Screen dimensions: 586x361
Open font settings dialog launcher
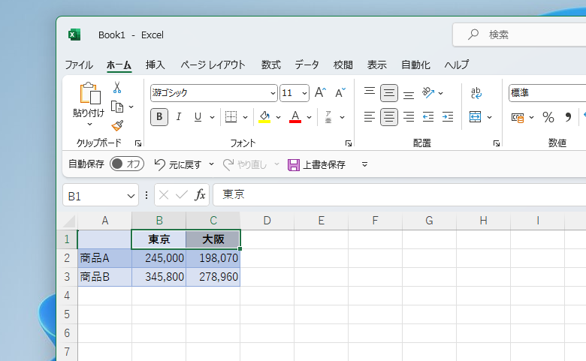tap(349, 143)
